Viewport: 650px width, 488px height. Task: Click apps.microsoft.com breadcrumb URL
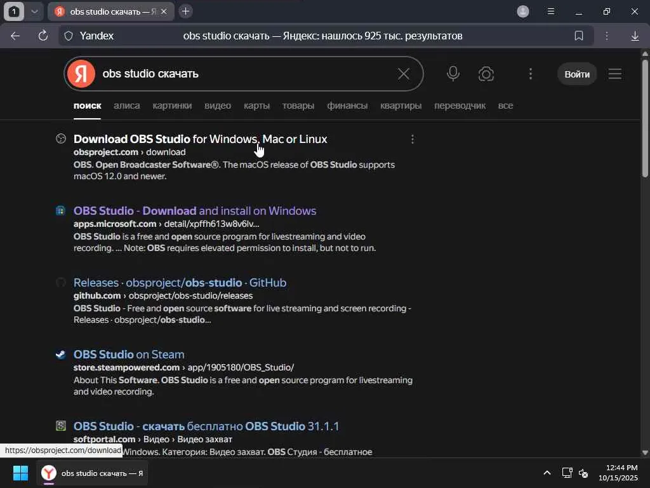[x=166, y=224]
